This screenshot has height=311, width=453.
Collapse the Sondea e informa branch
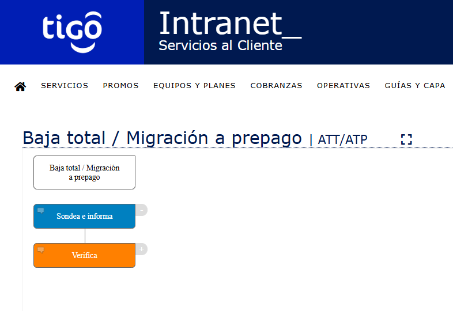pyautogui.click(x=142, y=210)
